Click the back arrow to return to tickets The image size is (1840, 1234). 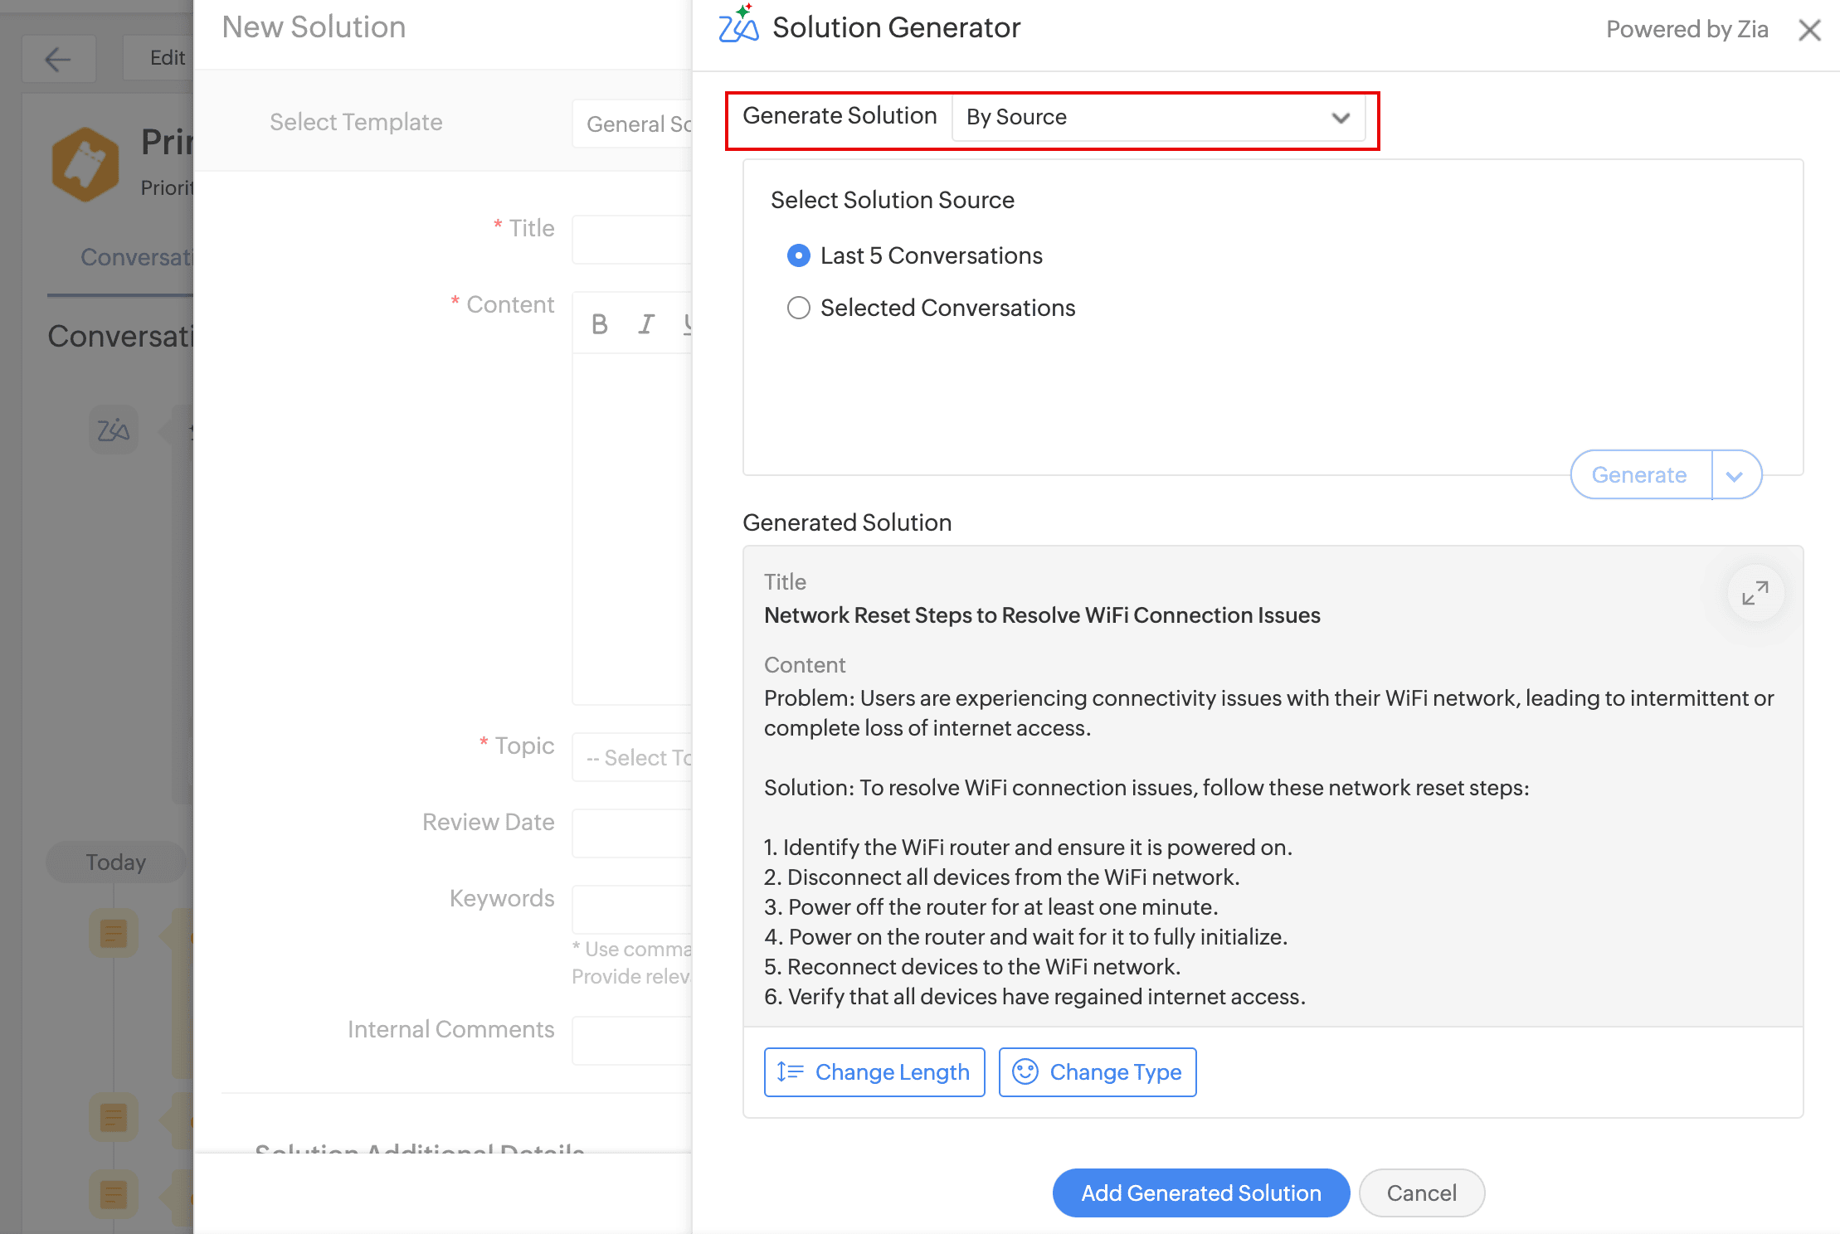click(x=58, y=59)
